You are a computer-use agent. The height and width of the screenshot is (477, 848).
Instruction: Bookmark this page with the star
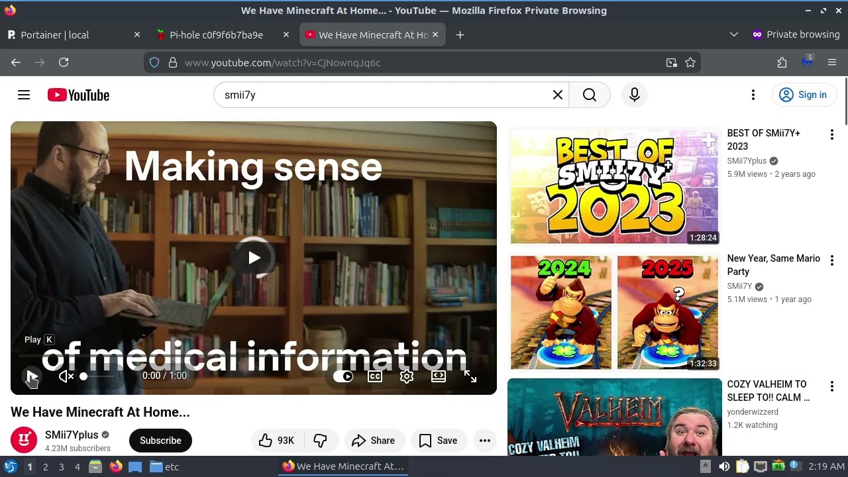pyautogui.click(x=690, y=62)
